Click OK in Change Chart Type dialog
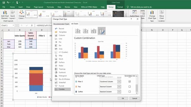The height and width of the screenshot is (107, 191). point(123,98)
